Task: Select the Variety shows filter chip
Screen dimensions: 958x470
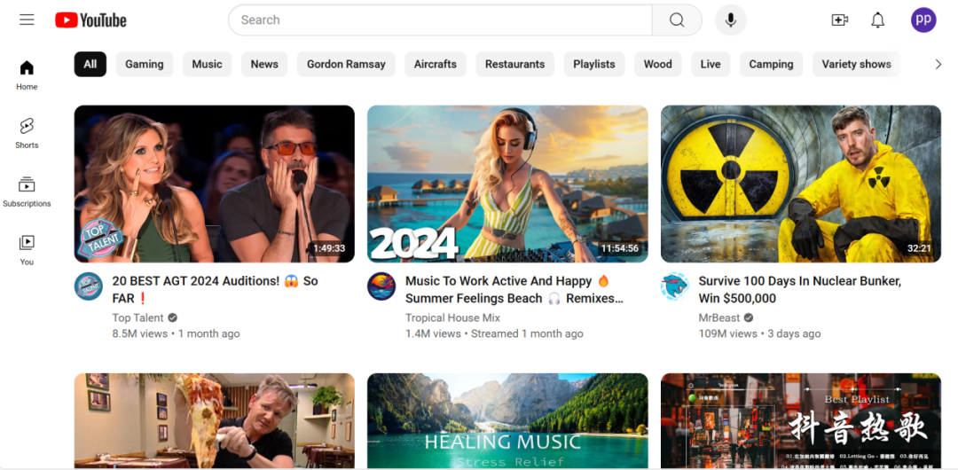Action: (x=857, y=64)
